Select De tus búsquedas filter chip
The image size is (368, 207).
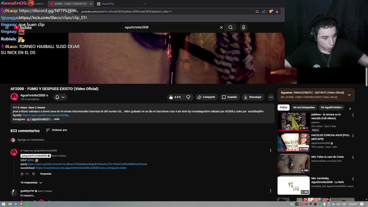pos(304,108)
